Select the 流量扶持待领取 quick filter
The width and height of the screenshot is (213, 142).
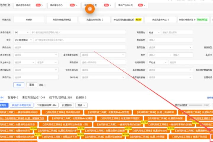(95, 20)
